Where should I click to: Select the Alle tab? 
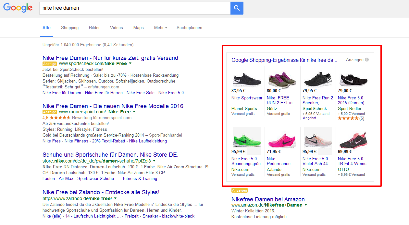[46, 28]
